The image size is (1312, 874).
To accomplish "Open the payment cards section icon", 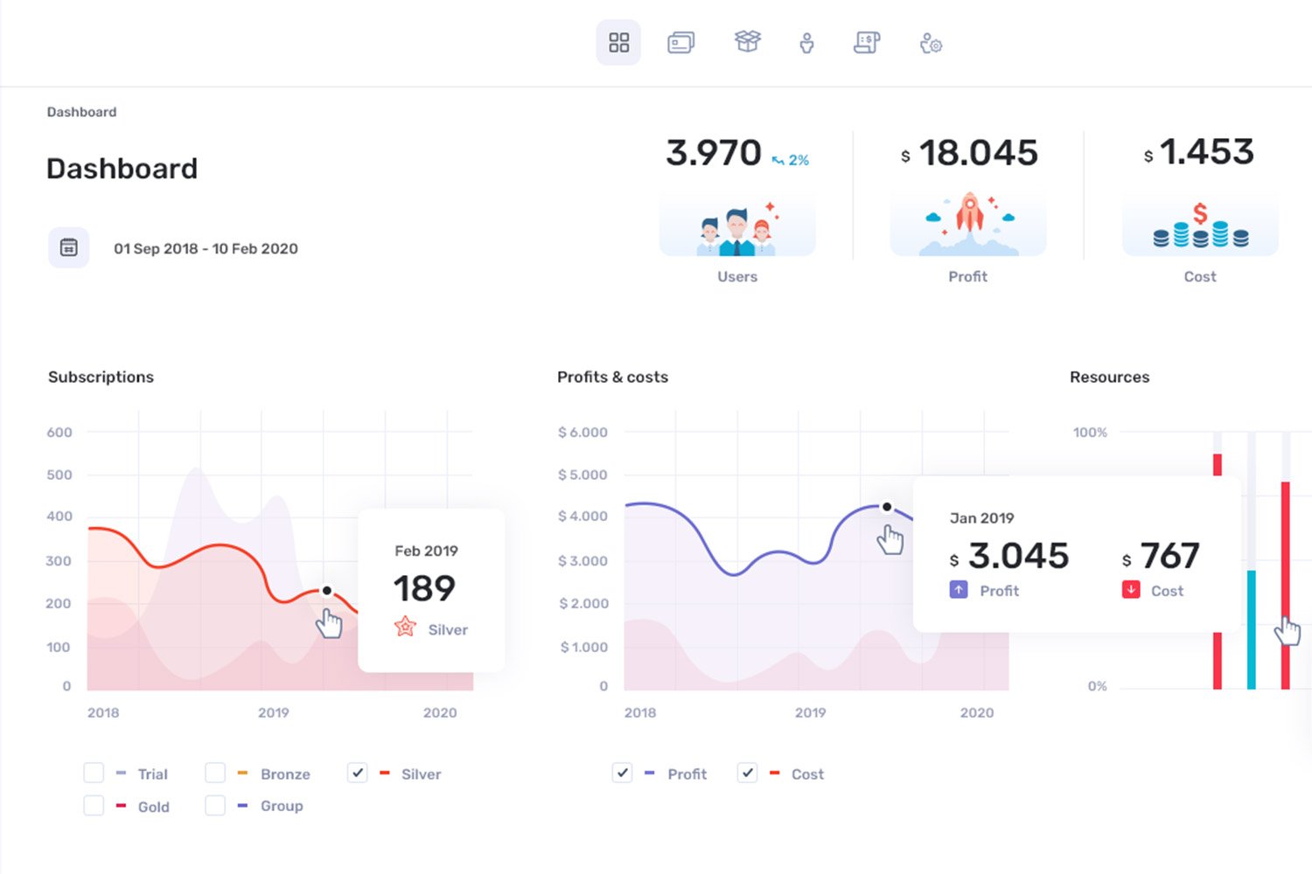I will pos(680,43).
